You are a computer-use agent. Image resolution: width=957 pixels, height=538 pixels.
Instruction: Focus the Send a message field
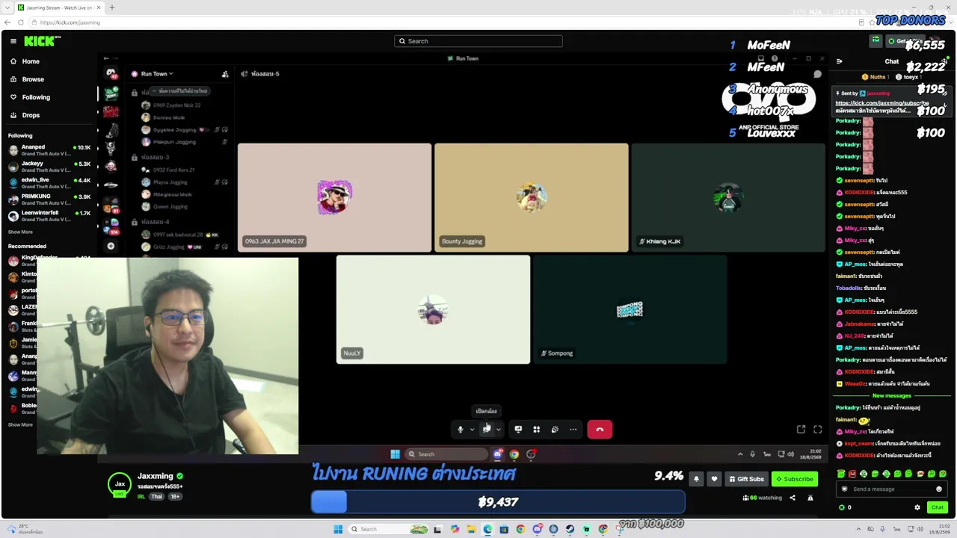click(x=890, y=489)
